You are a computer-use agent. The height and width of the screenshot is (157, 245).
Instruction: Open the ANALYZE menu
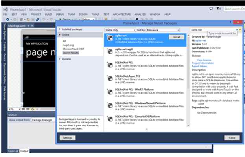(140, 14)
